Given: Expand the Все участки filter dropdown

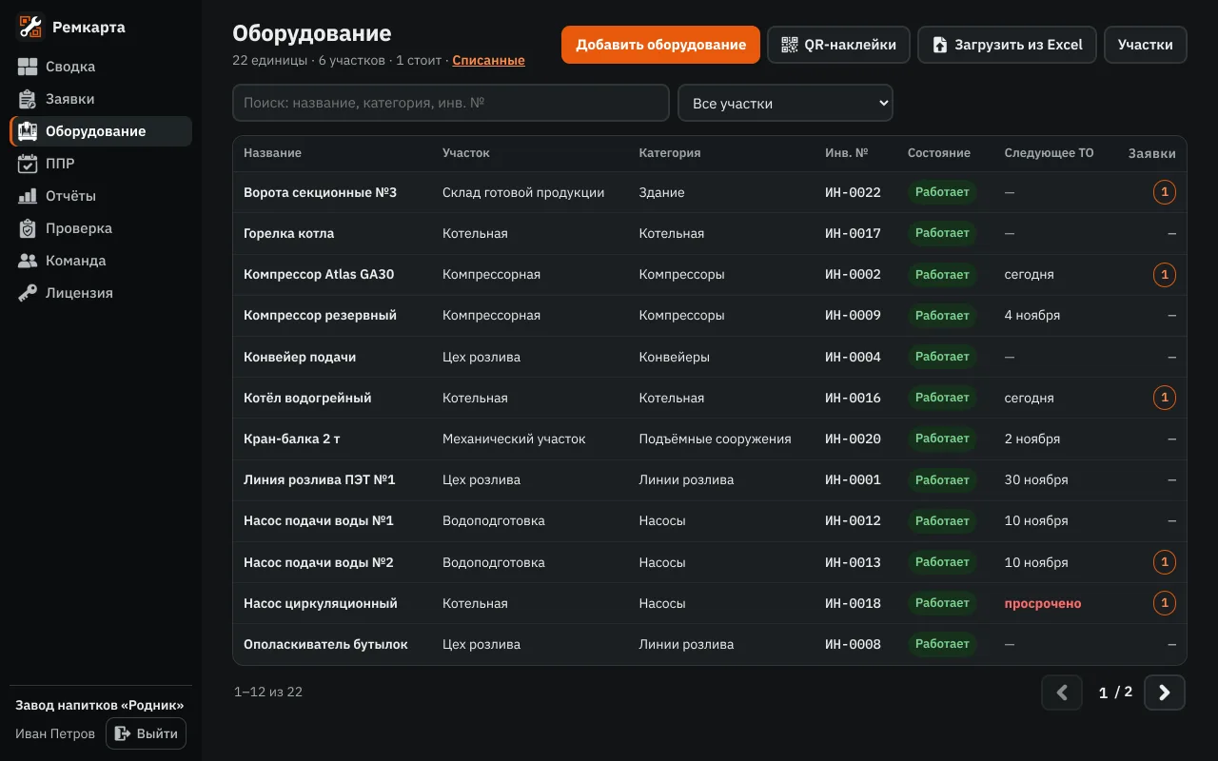Looking at the screenshot, I should [x=785, y=104].
